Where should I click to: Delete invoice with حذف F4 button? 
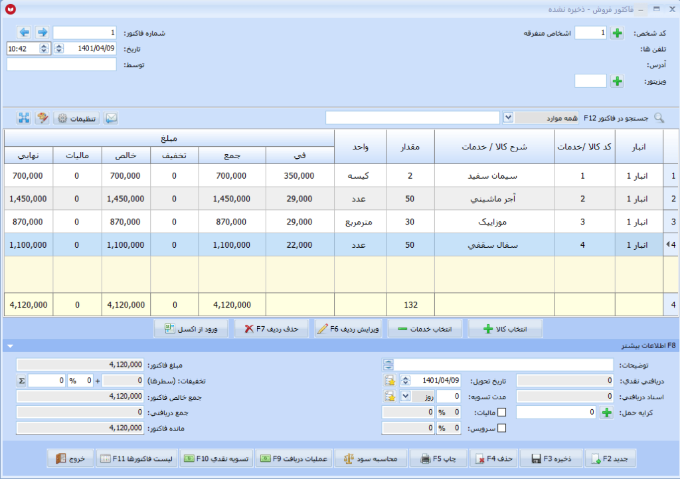click(493, 458)
